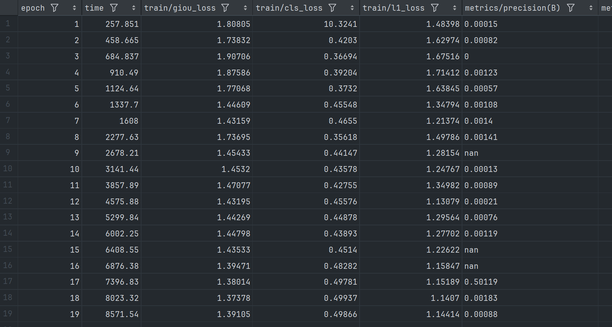
Task: Click the precision cell 0.50119
Action: pos(481,282)
